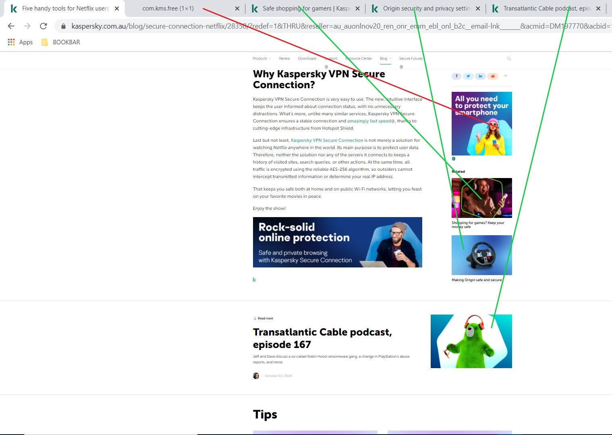Follow the 'amazingly fast speed' link
The width and height of the screenshot is (612, 435).
(369, 121)
